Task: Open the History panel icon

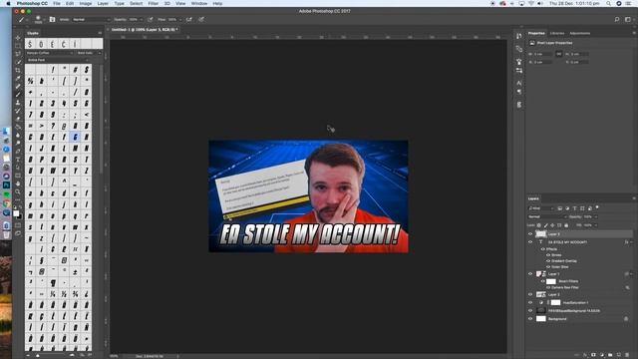Action: coord(519,36)
